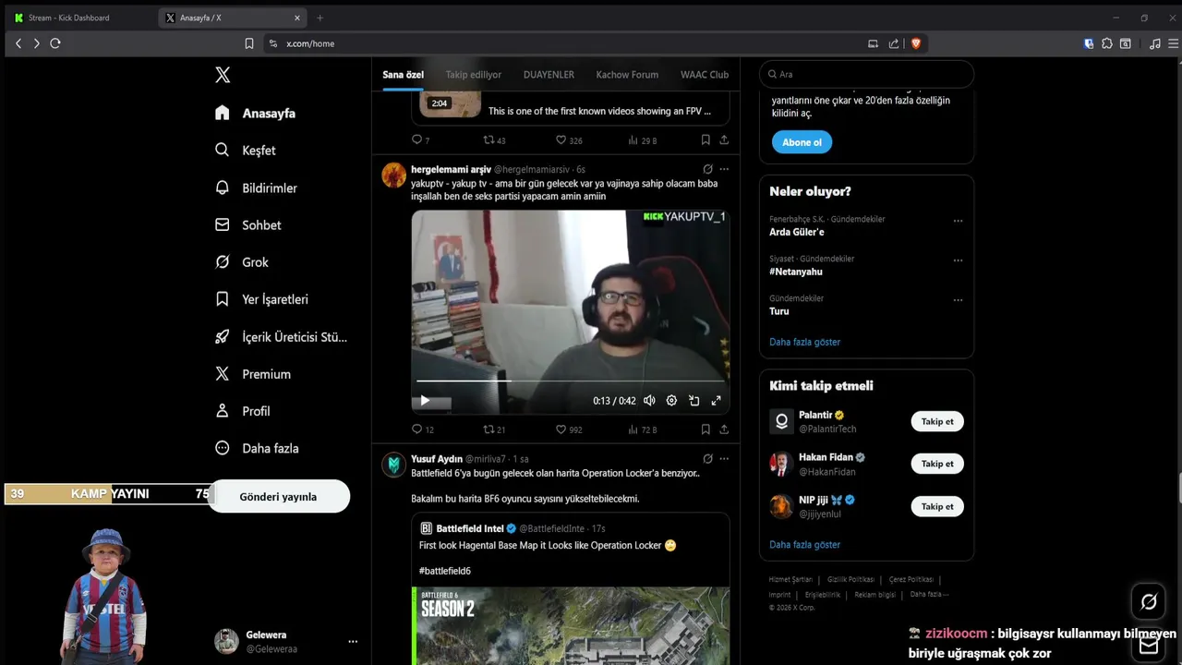
Task: Repost the hergelemami arşiv post
Action: (x=495, y=429)
